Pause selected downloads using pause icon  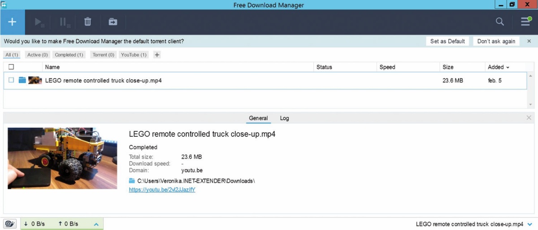65,22
